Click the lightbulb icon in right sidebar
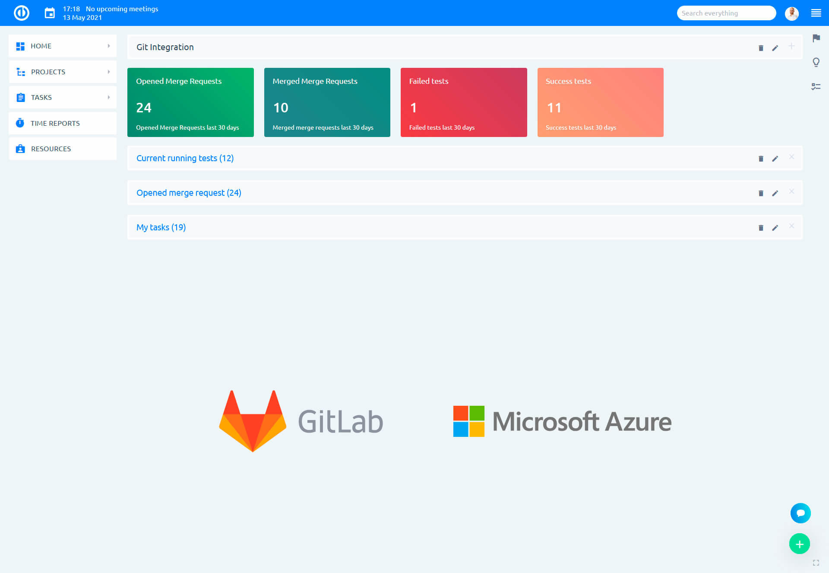The height and width of the screenshot is (573, 829). [816, 62]
